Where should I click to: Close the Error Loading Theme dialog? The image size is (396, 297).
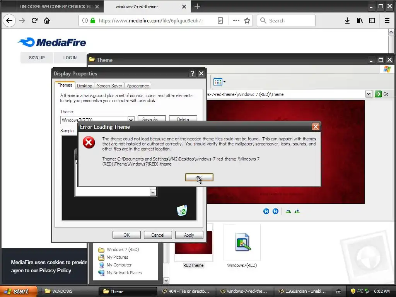tap(316, 127)
